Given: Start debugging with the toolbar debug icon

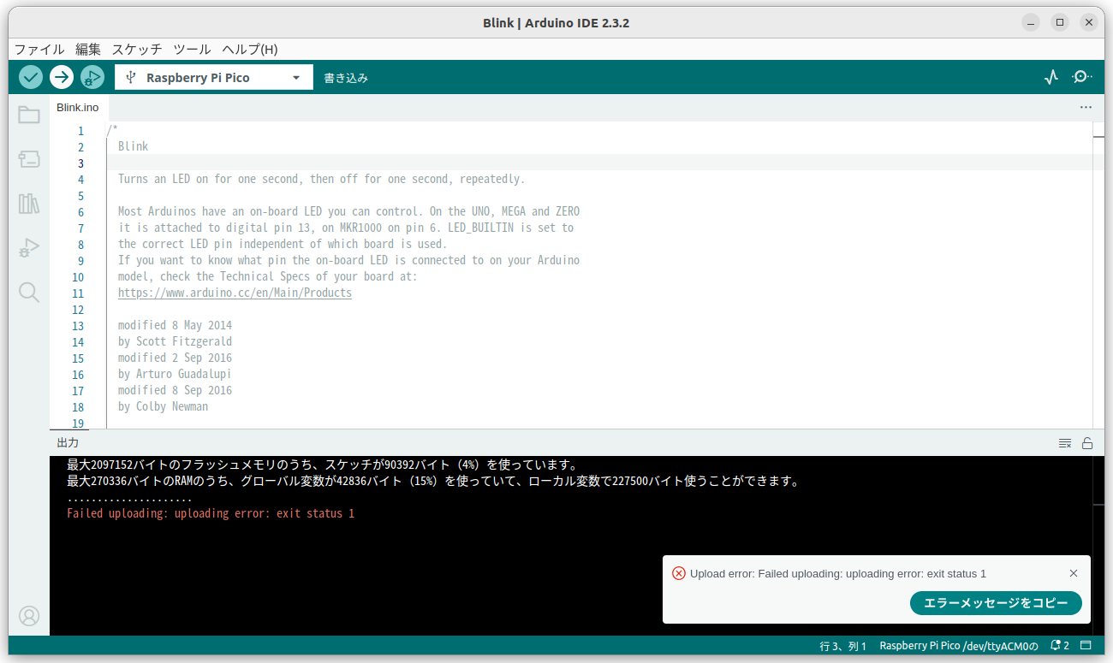Looking at the screenshot, I should click(92, 77).
